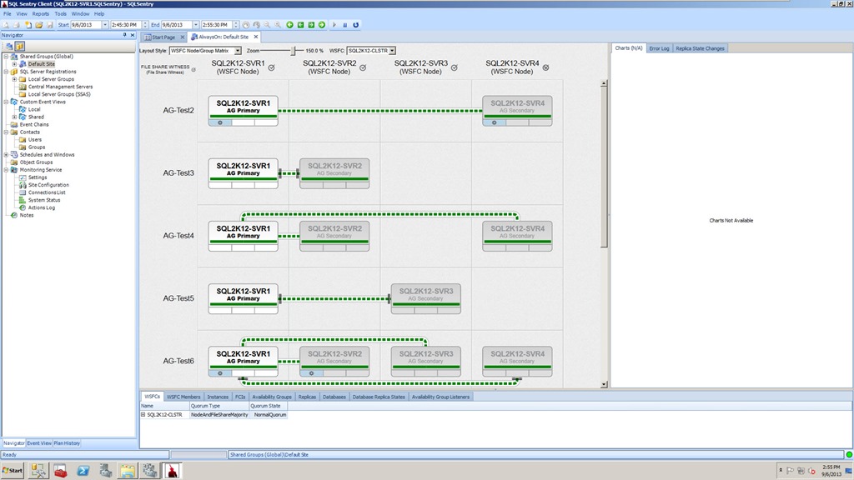Switch to the Availability Groups tab
Image resolution: width=854 pixels, height=480 pixels.
pyautogui.click(x=272, y=397)
